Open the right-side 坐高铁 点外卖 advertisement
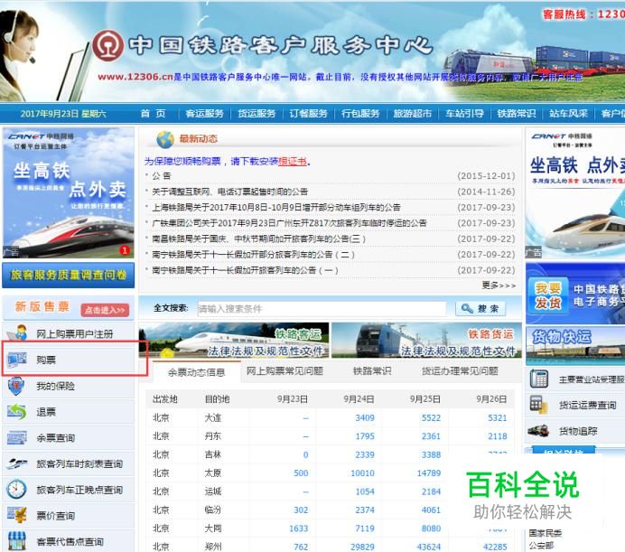Image resolution: width=625 pixels, height=552 pixels. (x=575, y=193)
